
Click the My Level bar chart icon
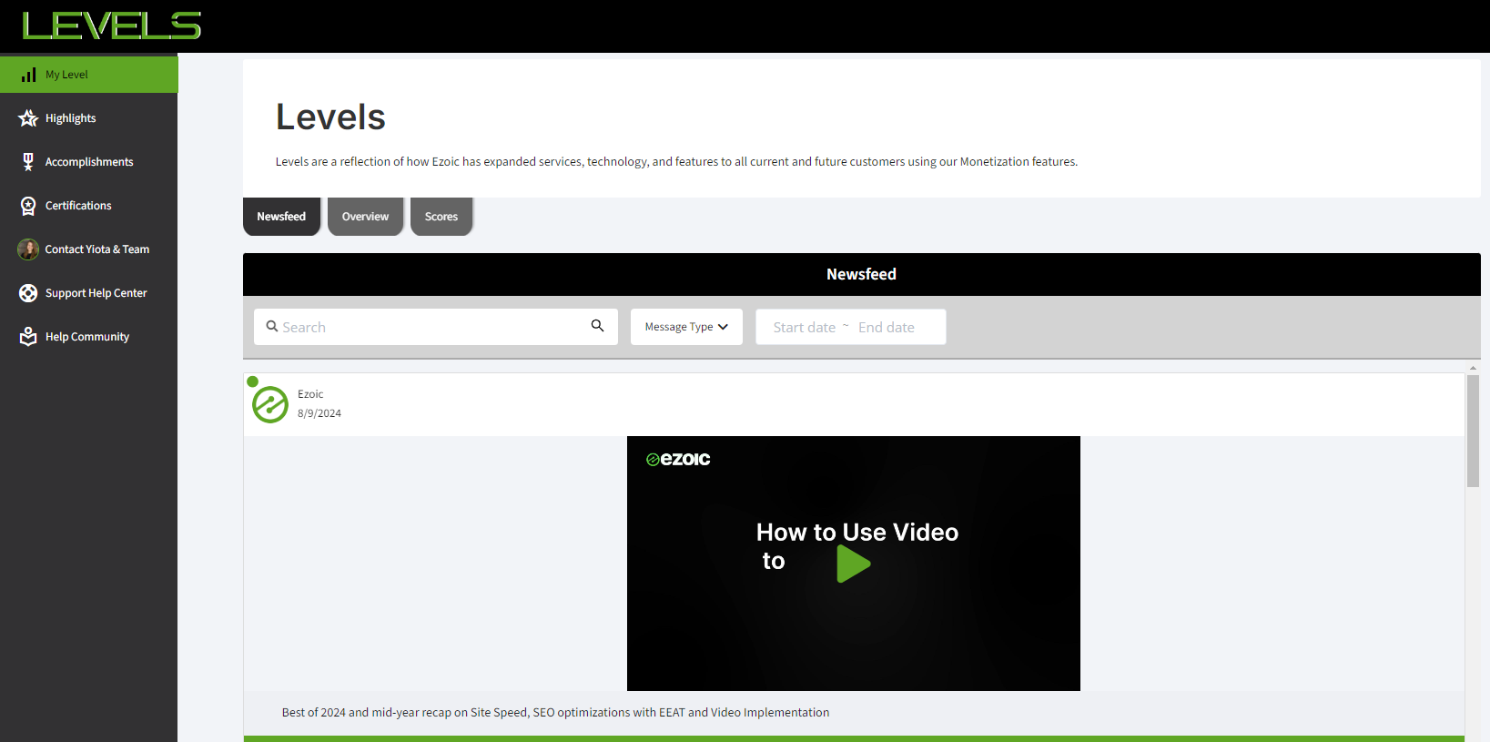[29, 75]
